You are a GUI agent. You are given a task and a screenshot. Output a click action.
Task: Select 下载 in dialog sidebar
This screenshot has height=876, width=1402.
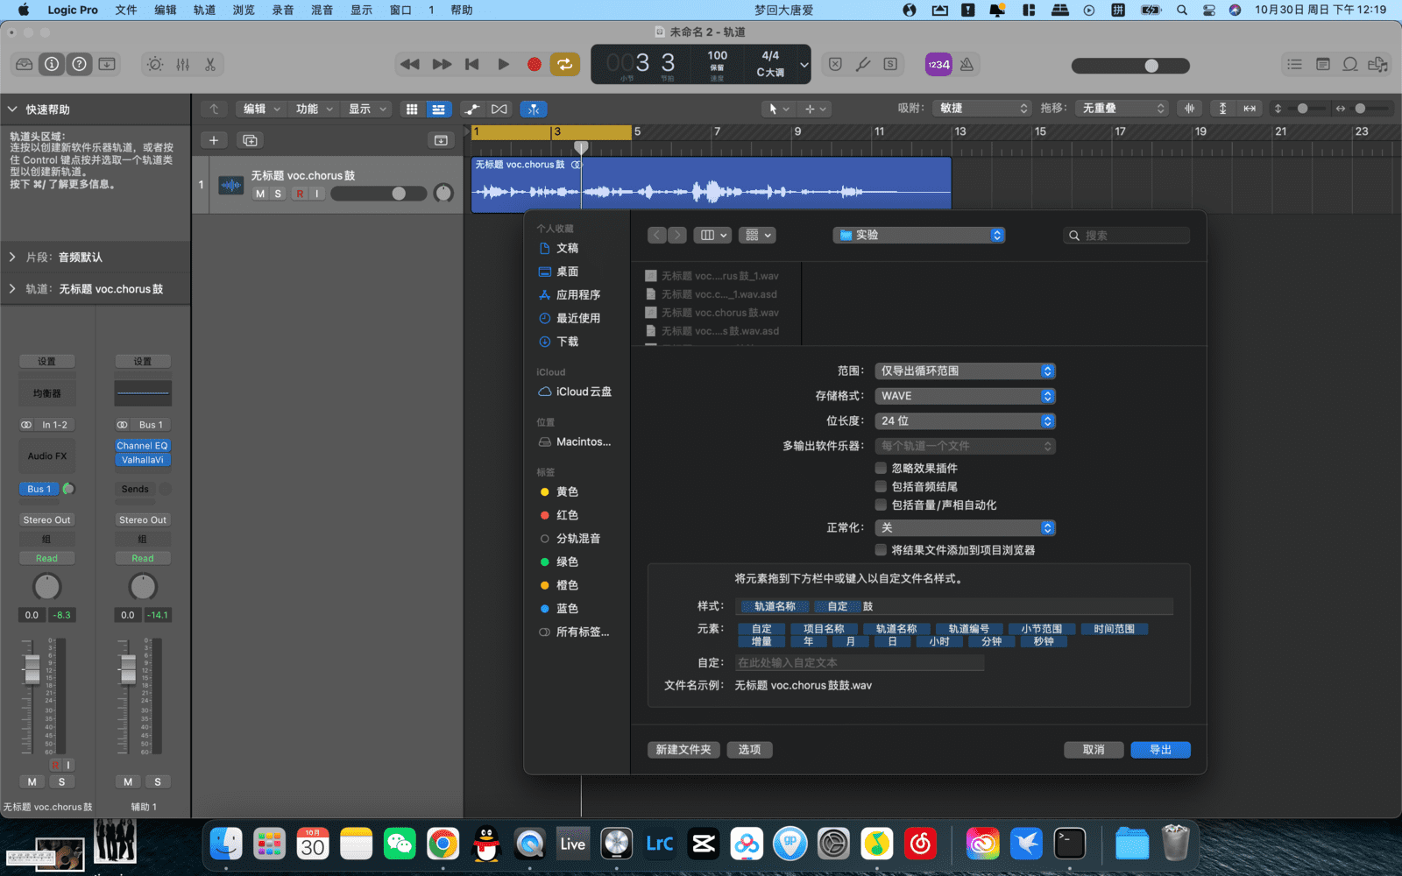tap(567, 342)
